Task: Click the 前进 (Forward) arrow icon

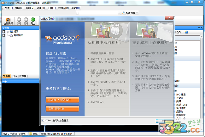Action: click(26, 20)
